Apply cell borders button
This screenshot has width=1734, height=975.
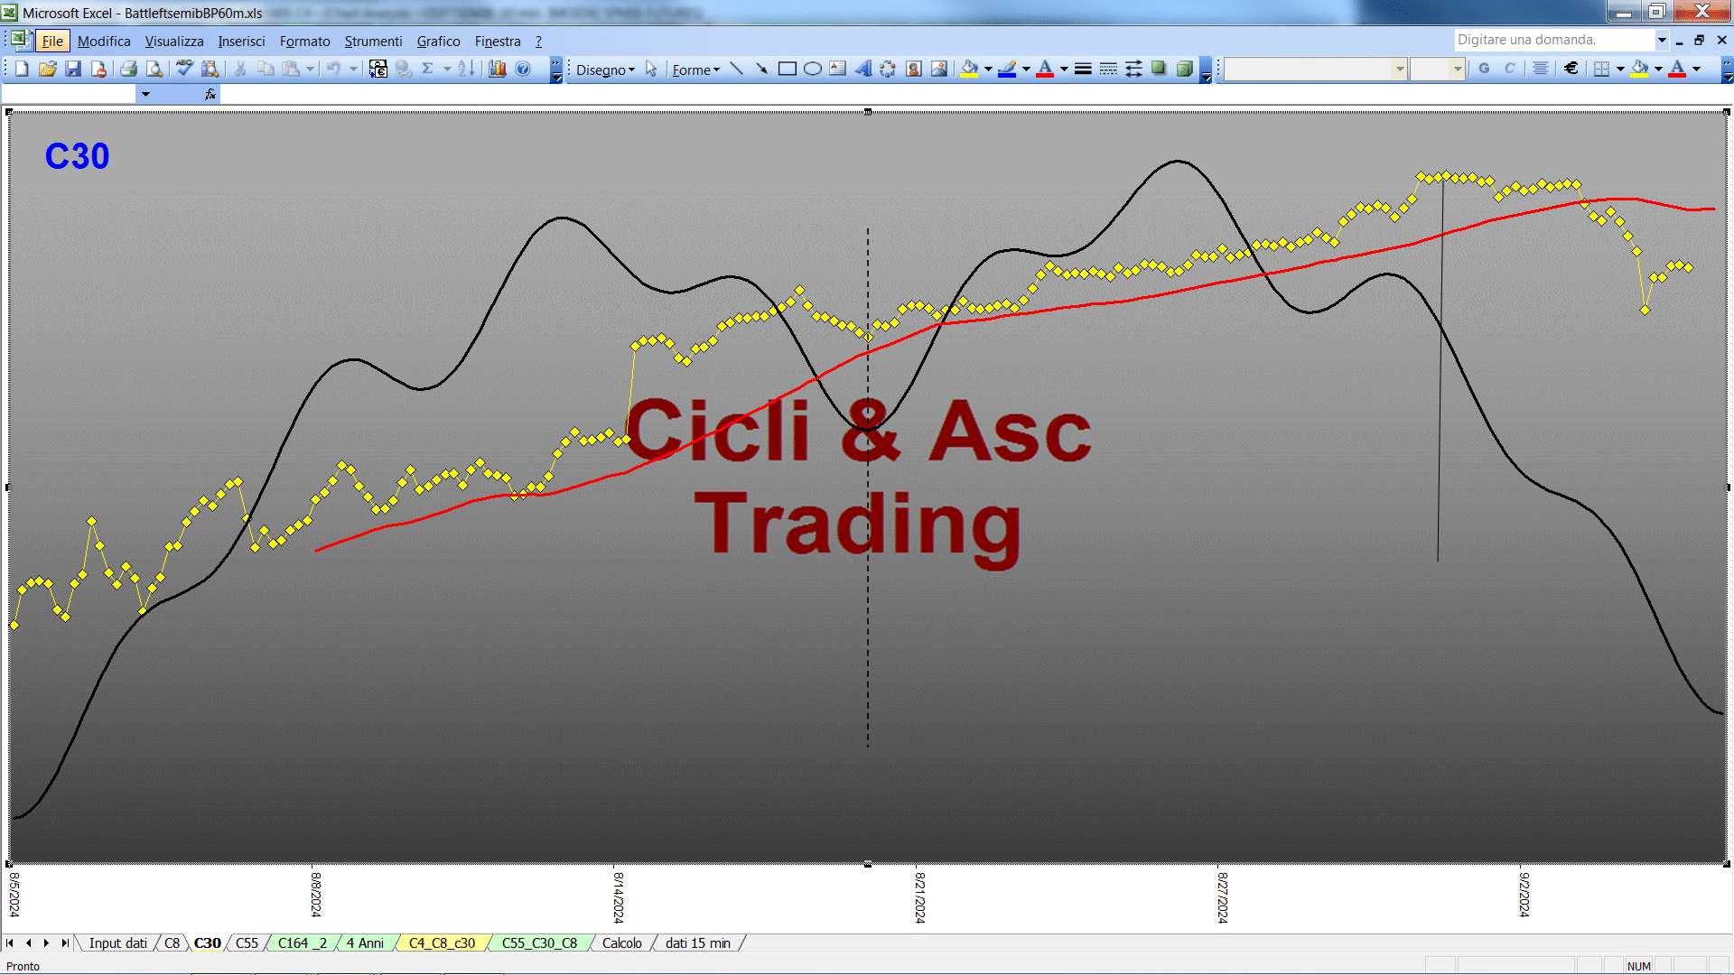coord(1602,70)
